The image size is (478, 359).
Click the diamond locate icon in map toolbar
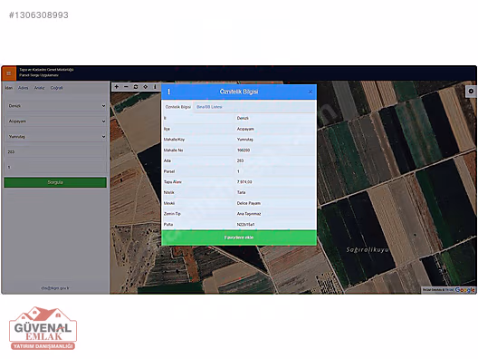tap(146, 87)
